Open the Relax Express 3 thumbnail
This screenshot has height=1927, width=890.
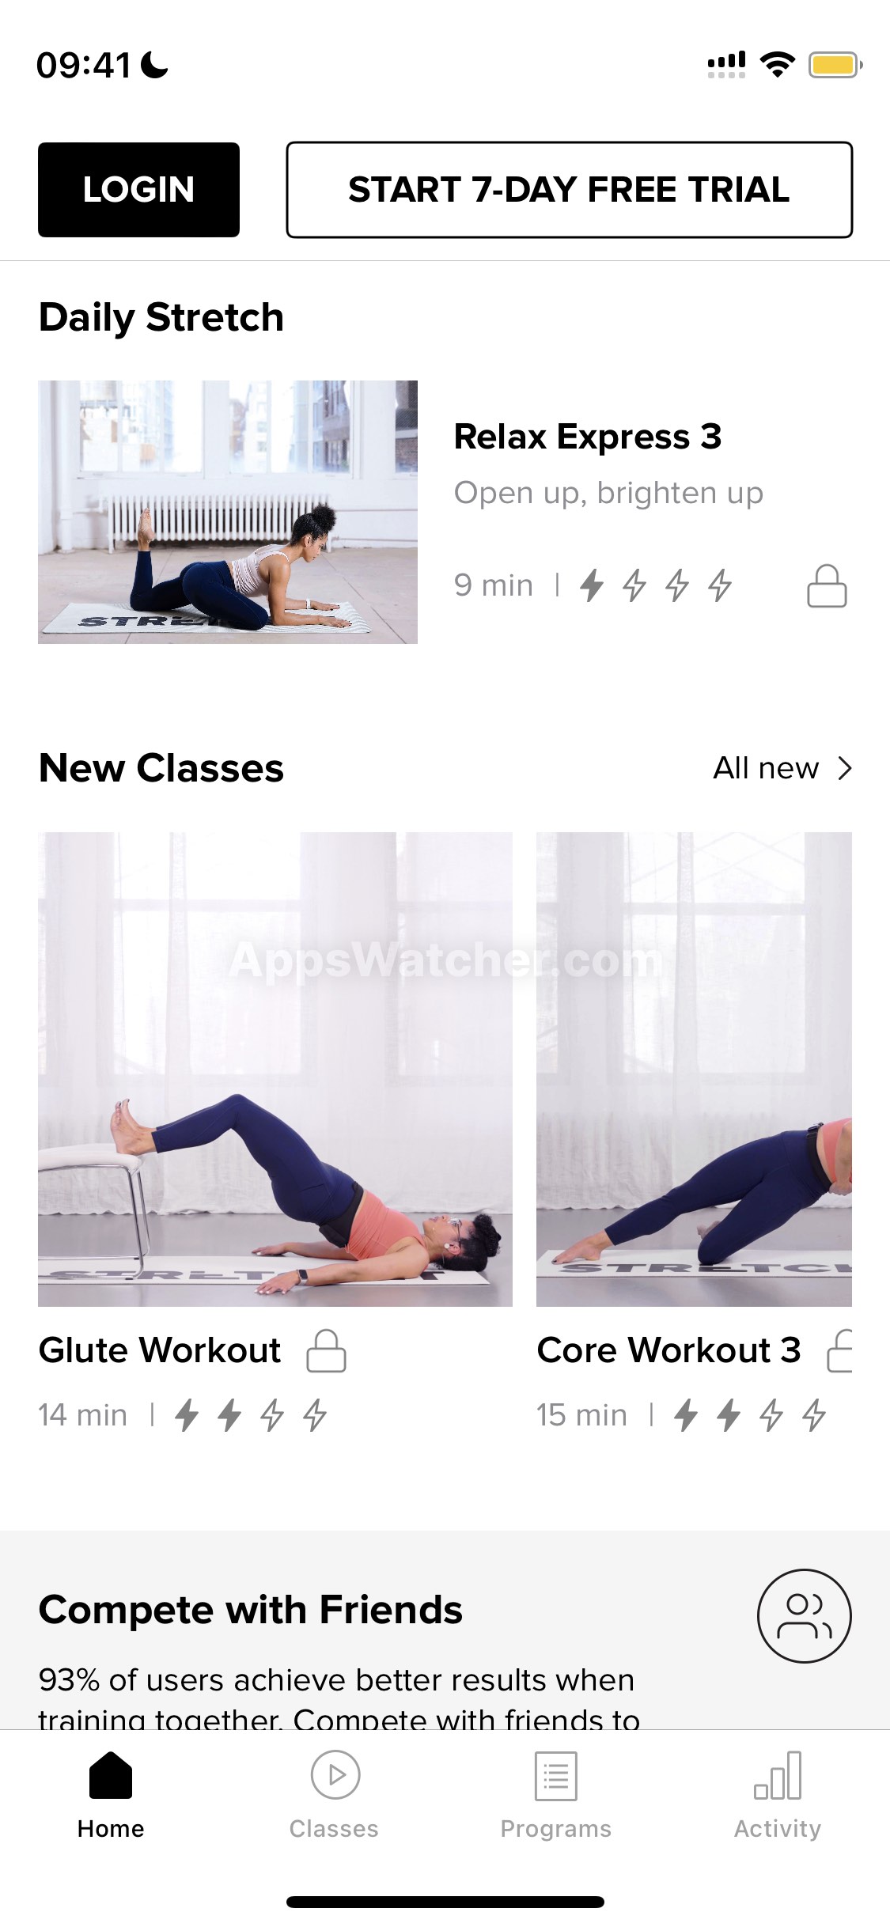coord(228,512)
